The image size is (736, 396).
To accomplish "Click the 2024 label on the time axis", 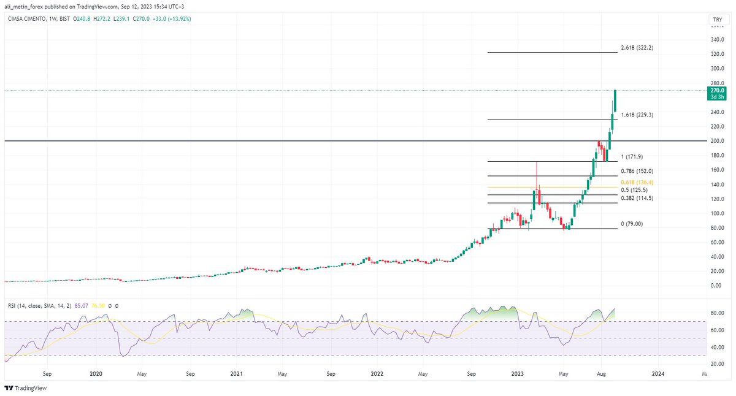I will 658,373.
